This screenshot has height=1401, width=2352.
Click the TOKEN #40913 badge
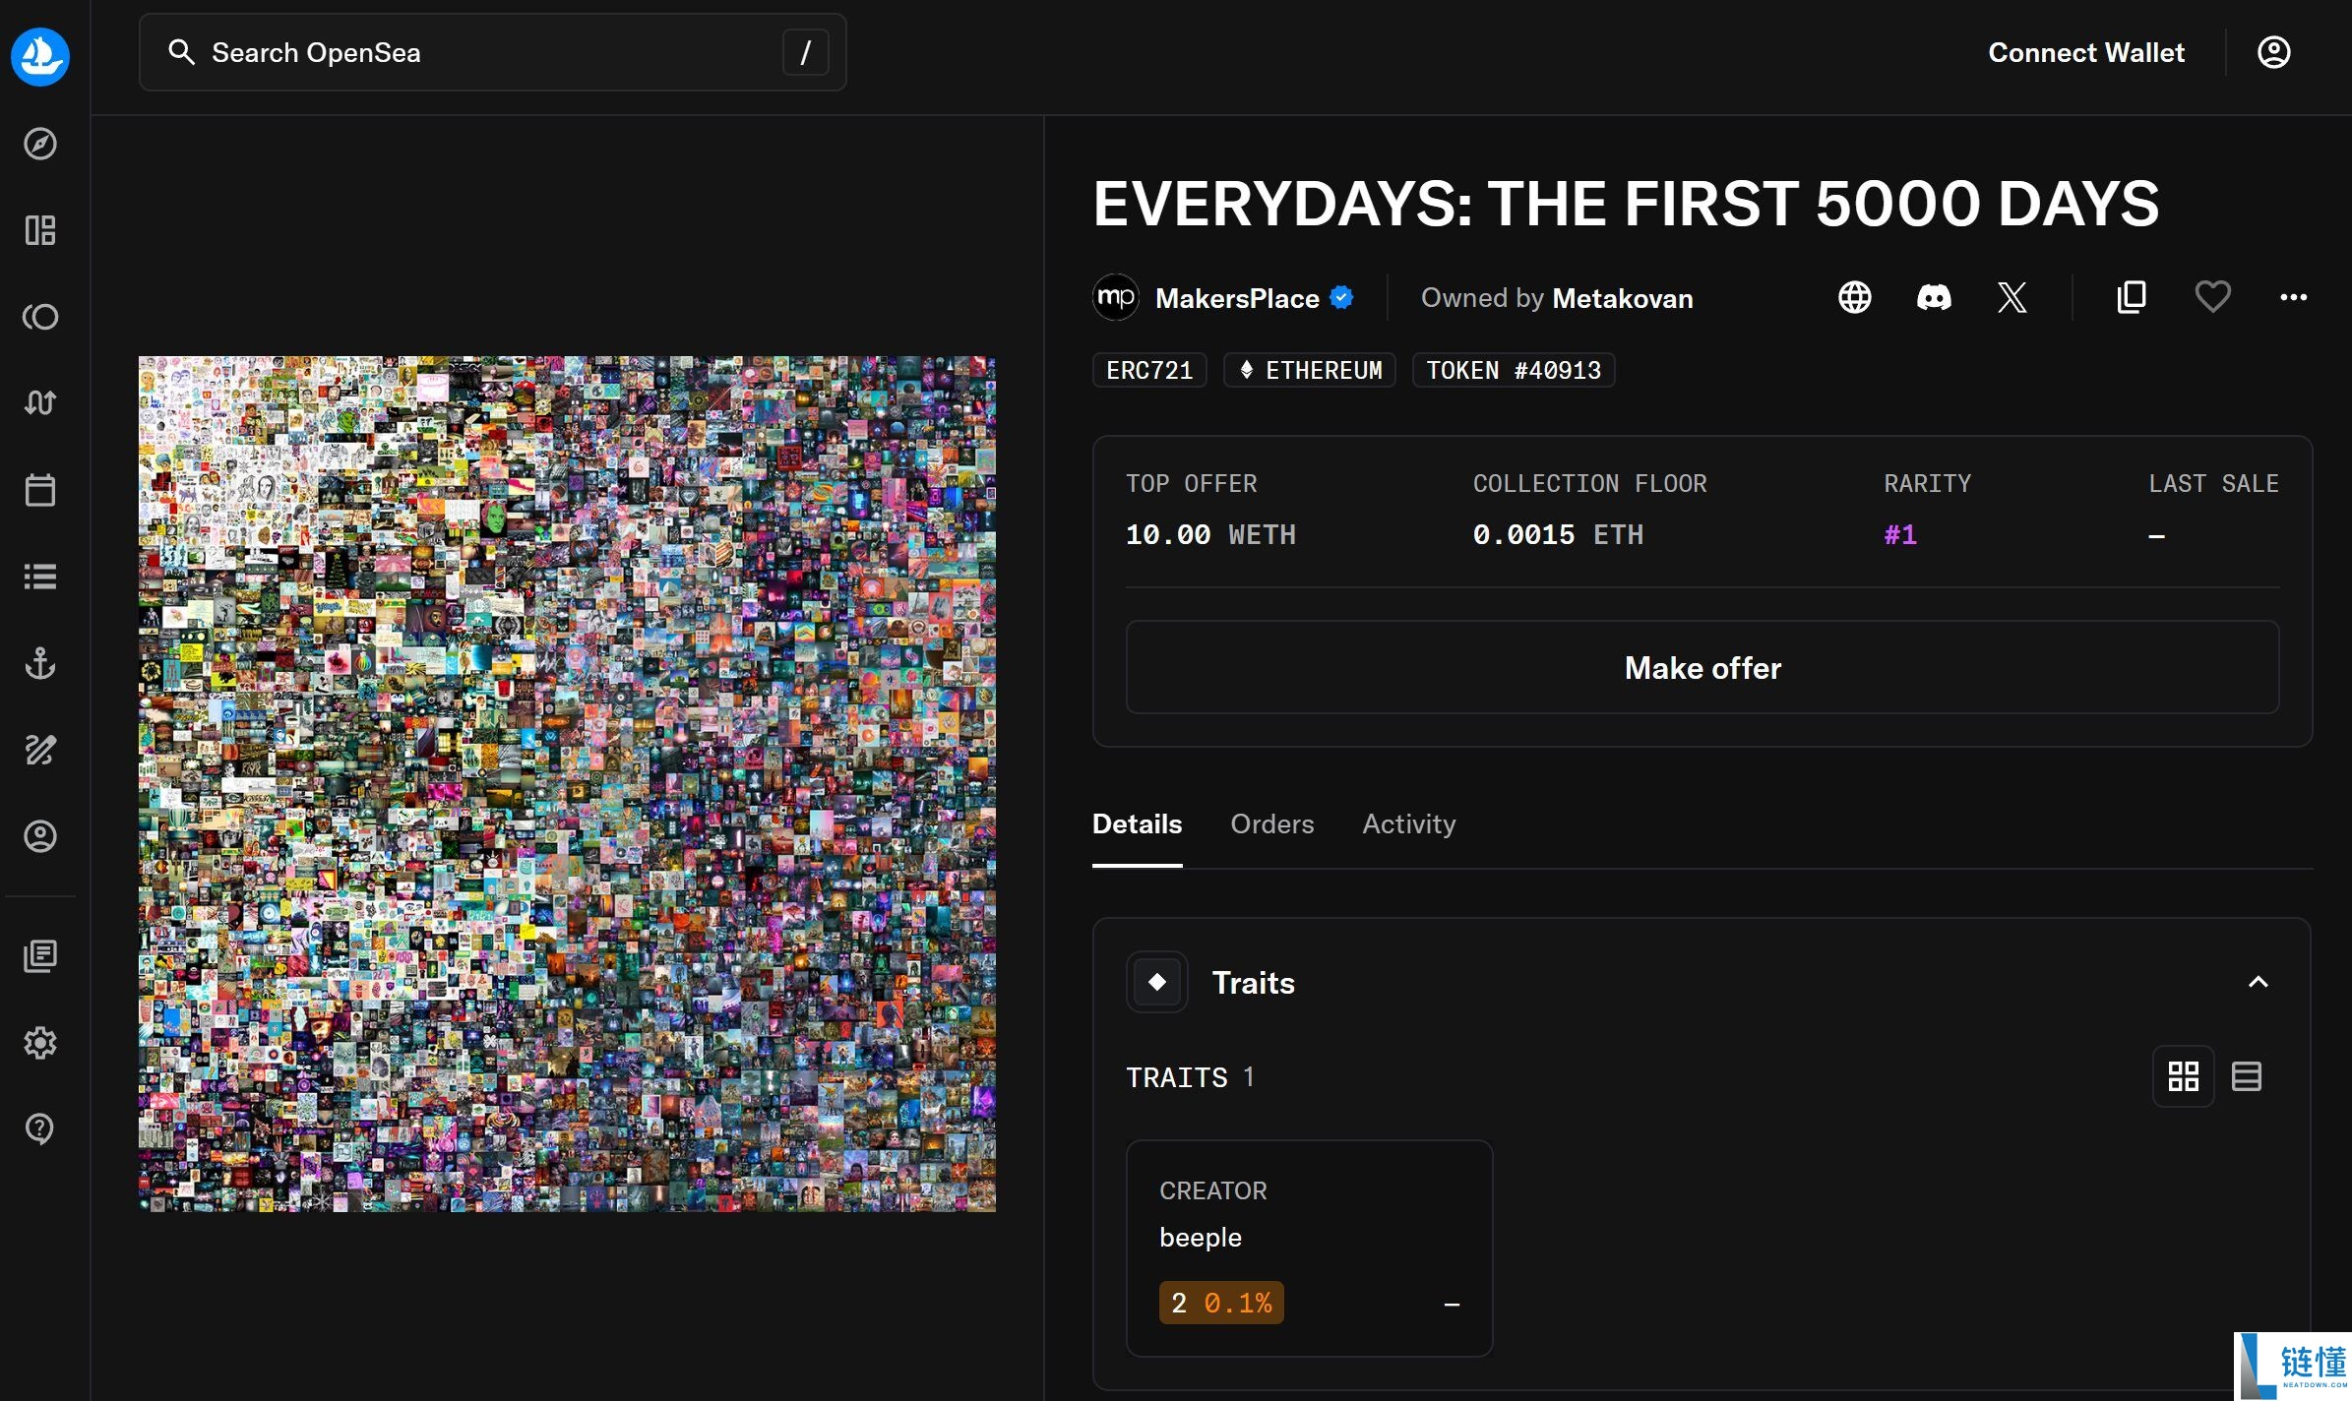1514,370
